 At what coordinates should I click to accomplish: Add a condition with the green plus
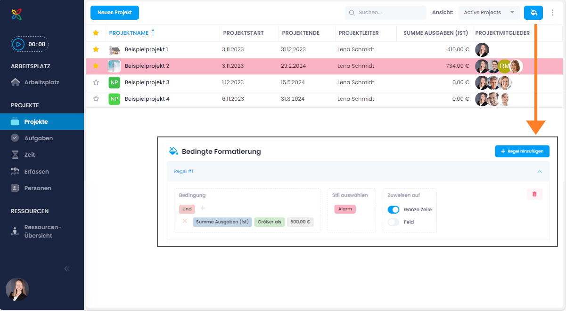pyautogui.click(x=203, y=208)
